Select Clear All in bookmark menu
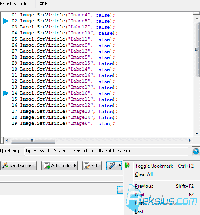The width and height of the screenshot is (200, 215). [x=144, y=174]
